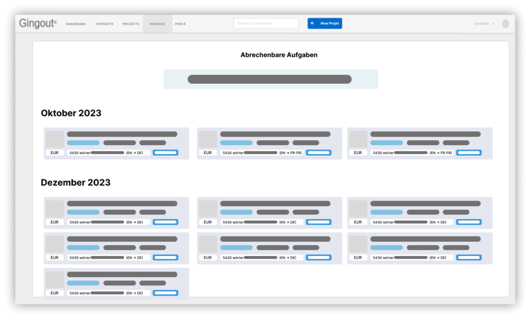
Task: Open the Pools nav item
Action: tap(180, 24)
